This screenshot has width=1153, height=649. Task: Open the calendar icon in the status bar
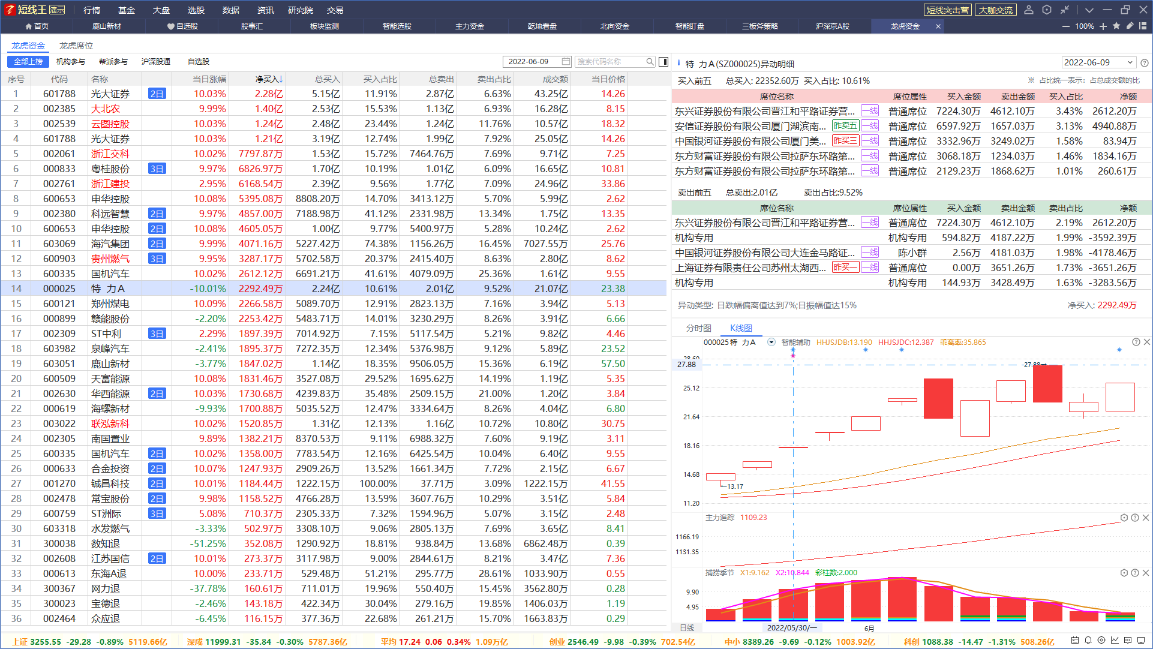(1075, 641)
